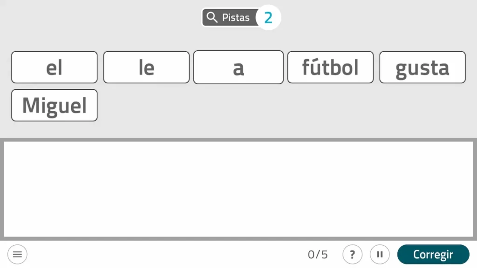Open the Pistas hints label
The image size is (477, 268).
pos(236,18)
